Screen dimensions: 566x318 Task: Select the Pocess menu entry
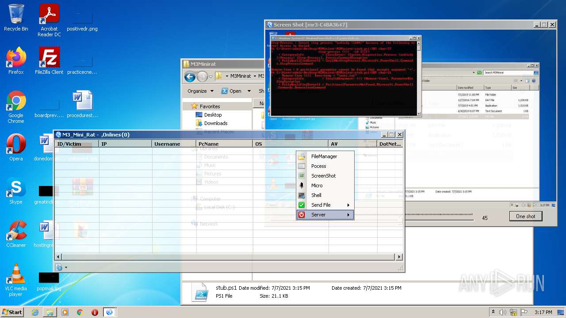tap(325, 166)
